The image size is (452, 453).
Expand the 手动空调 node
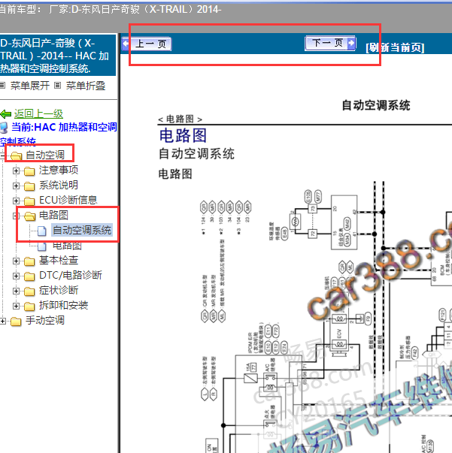(x=2, y=321)
